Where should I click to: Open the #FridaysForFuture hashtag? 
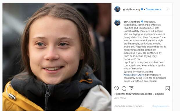tap(134, 75)
